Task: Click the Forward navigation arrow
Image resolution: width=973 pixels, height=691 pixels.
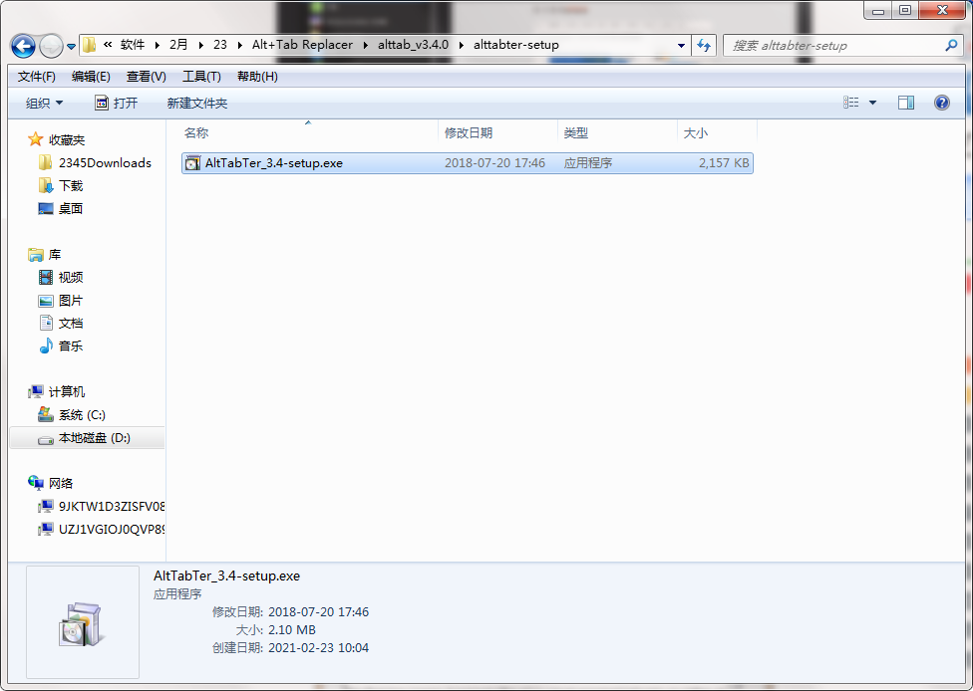Action: [51, 46]
